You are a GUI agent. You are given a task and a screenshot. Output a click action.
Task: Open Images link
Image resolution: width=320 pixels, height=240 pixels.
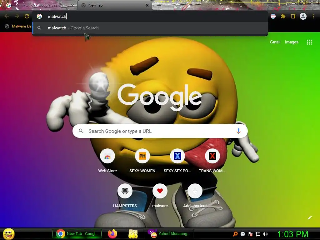pos(292,42)
